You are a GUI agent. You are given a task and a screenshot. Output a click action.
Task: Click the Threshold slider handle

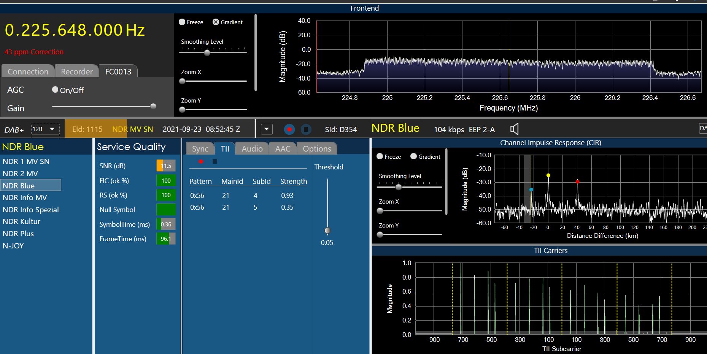[x=327, y=231]
